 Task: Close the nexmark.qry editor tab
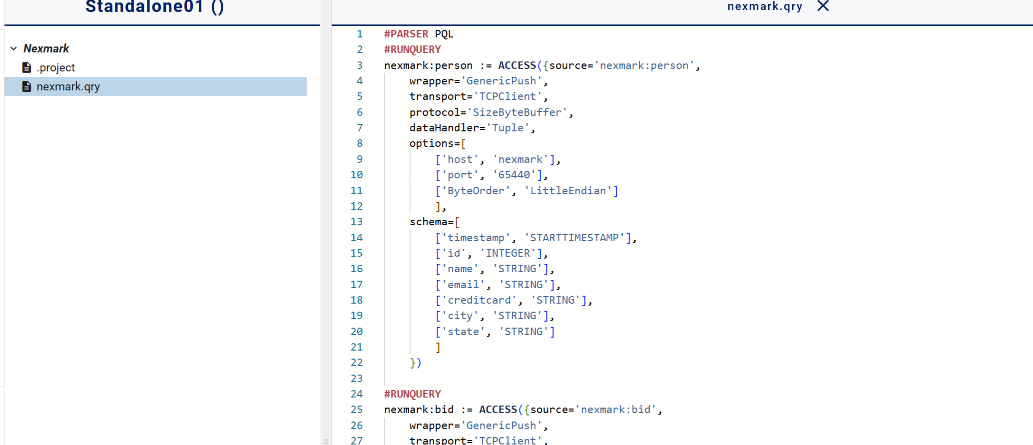[823, 6]
